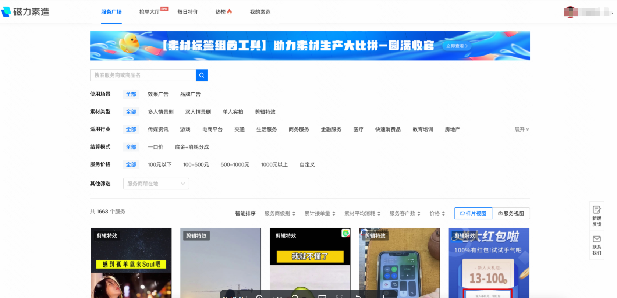Image resolution: width=617 pixels, height=298 pixels.
Task: Click 立即查看 on the banner
Action: (x=457, y=46)
